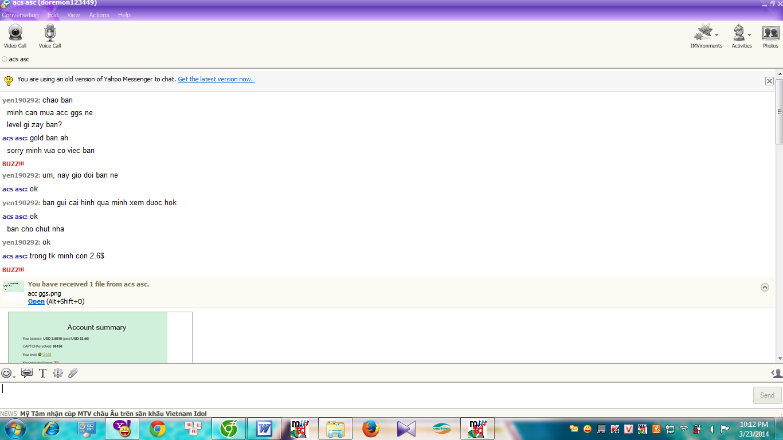Viewport: 783px width, 440px height.
Task: Open the green Coc Coc browser icon
Action: pos(229,429)
